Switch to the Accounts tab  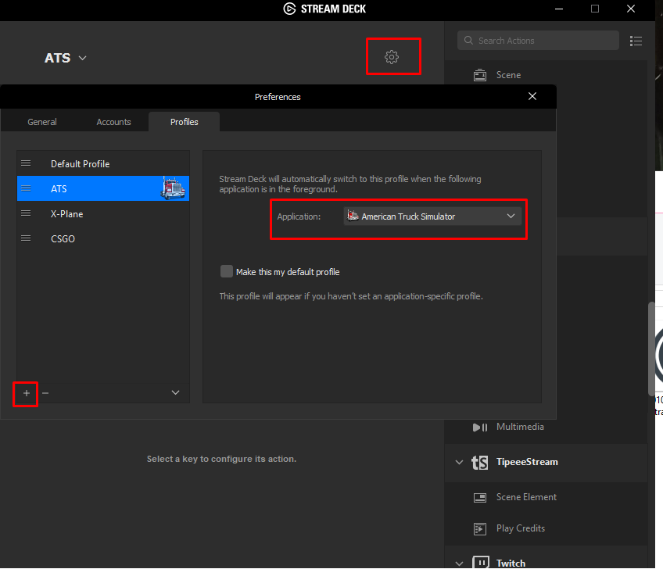[x=113, y=122]
